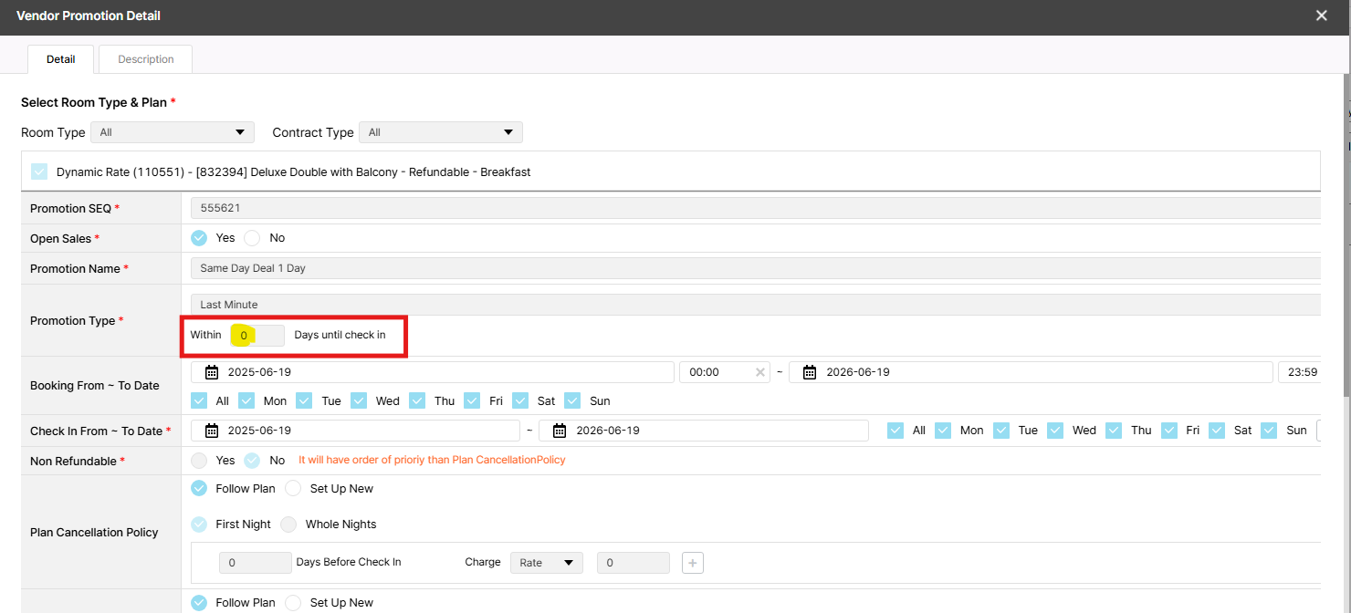Open the Contract Type dropdown

pyautogui.click(x=441, y=132)
